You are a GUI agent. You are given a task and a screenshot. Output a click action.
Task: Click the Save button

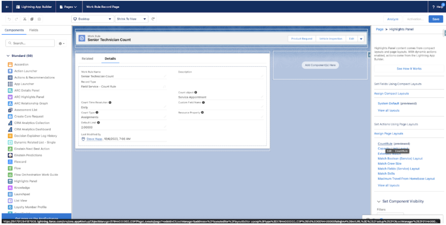coord(436,19)
